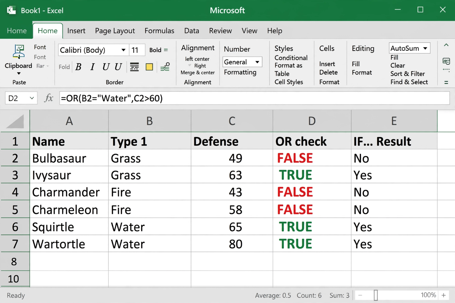Screen dimensions: 455x303
Task: Select the TRUE cell in Squirtle's row
Action: 312,227
